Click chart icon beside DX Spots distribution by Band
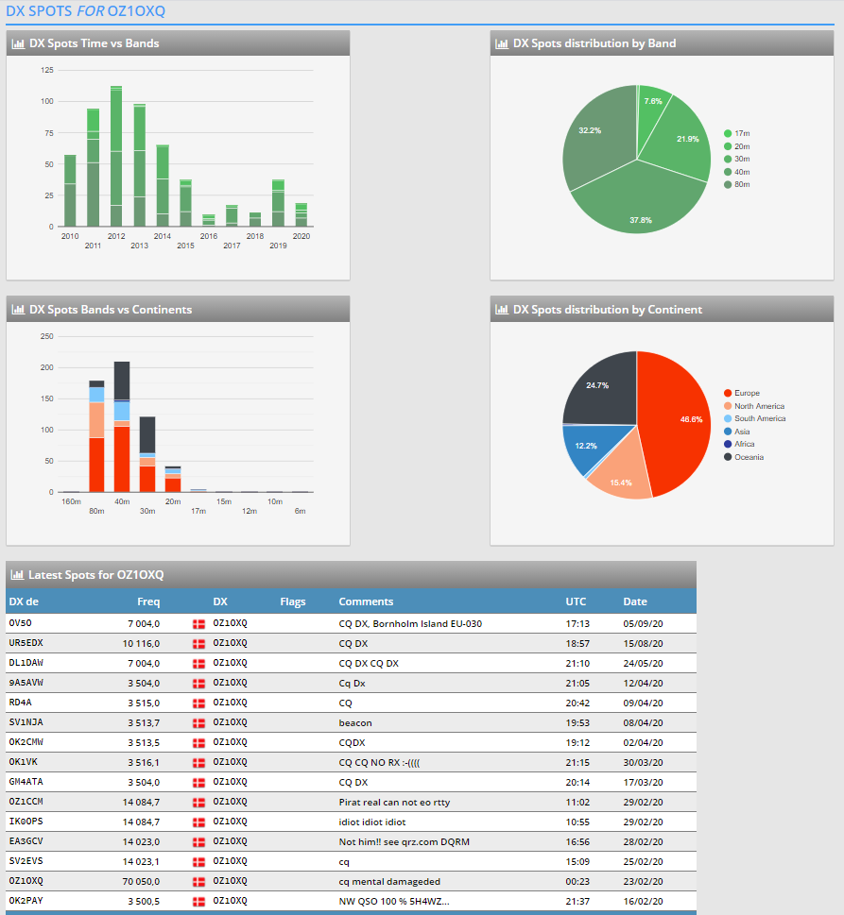The image size is (844, 915). 502,43
